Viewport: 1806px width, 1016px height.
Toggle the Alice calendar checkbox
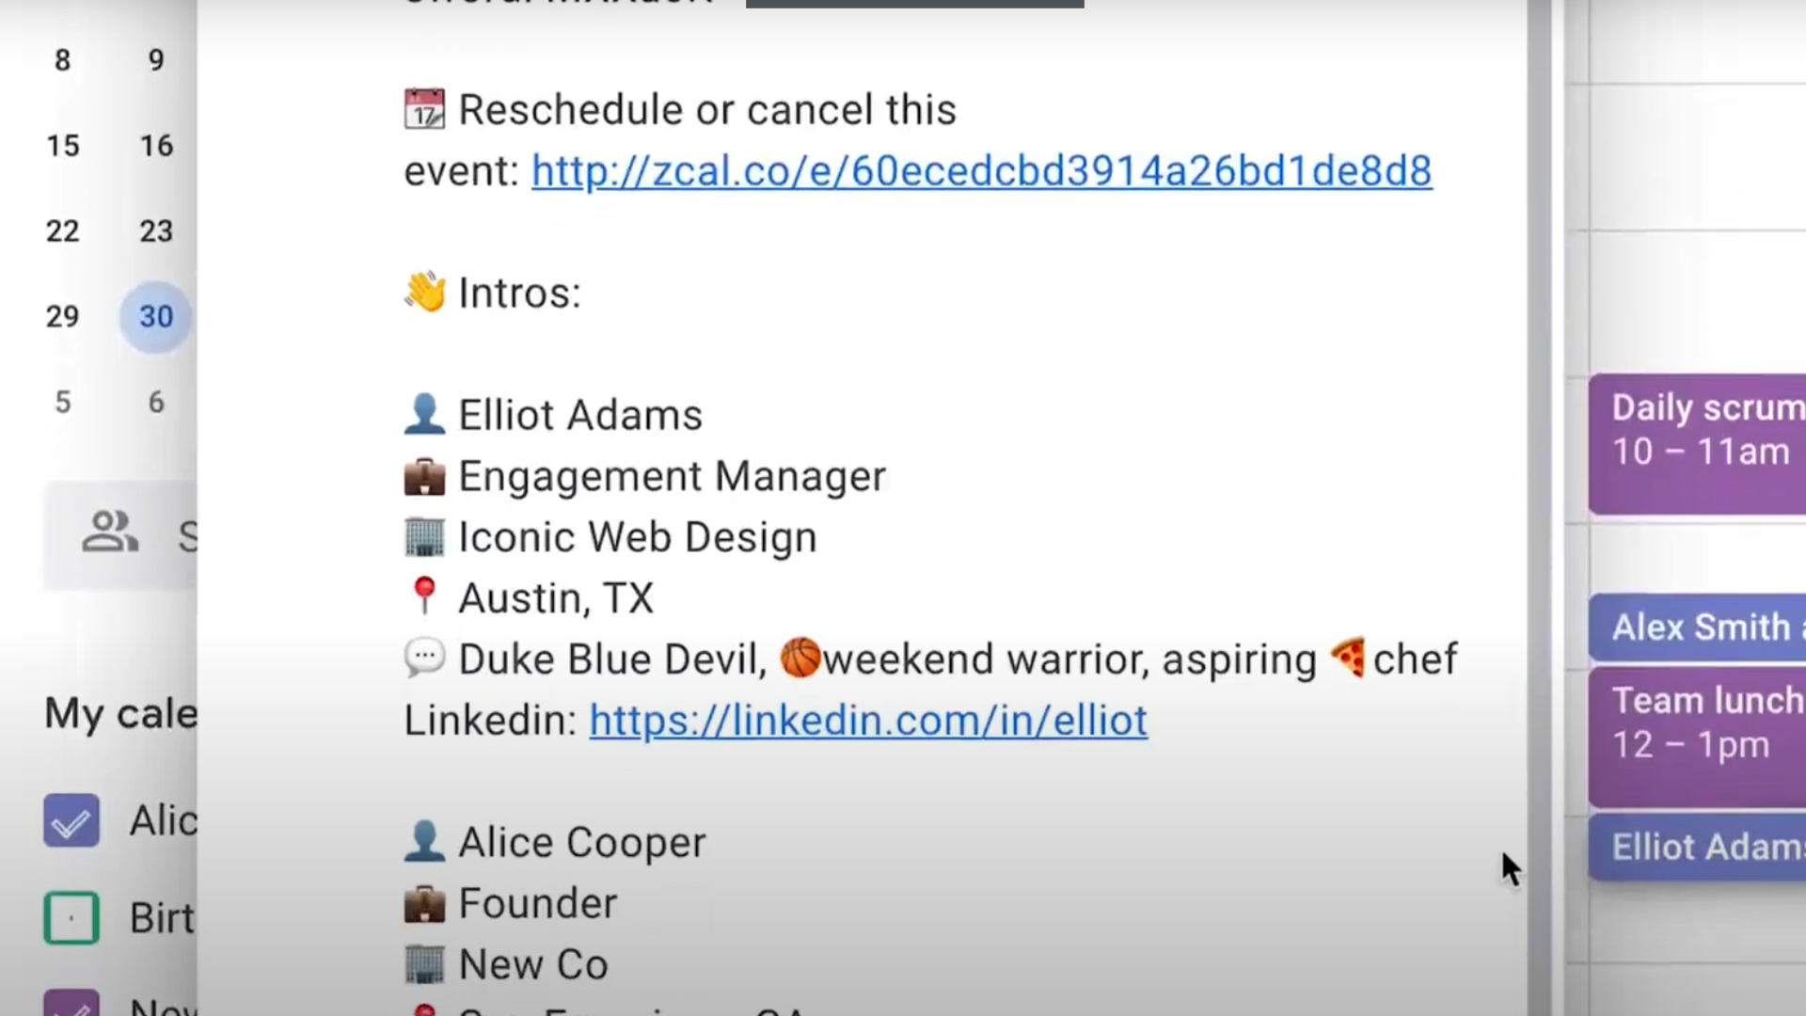click(x=71, y=820)
